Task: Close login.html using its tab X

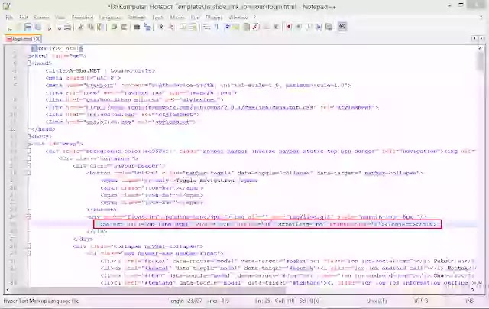Action: (x=37, y=39)
